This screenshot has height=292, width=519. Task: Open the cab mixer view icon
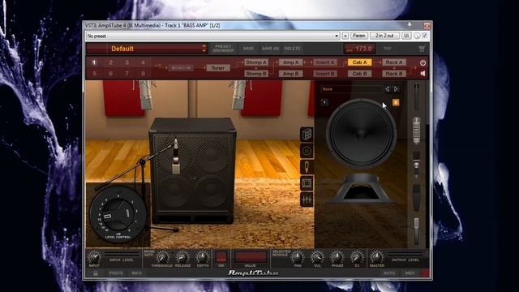click(x=307, y=200)
